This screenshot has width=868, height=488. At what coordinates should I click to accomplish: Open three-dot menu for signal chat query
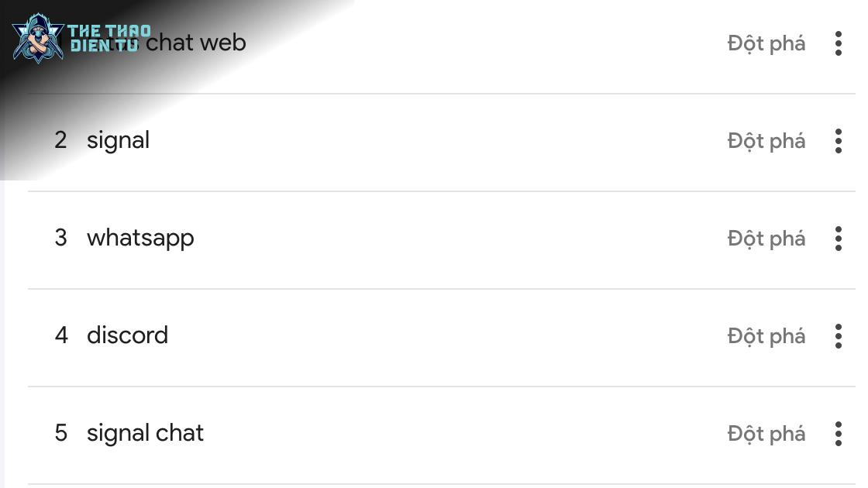(x=838, y=434)
